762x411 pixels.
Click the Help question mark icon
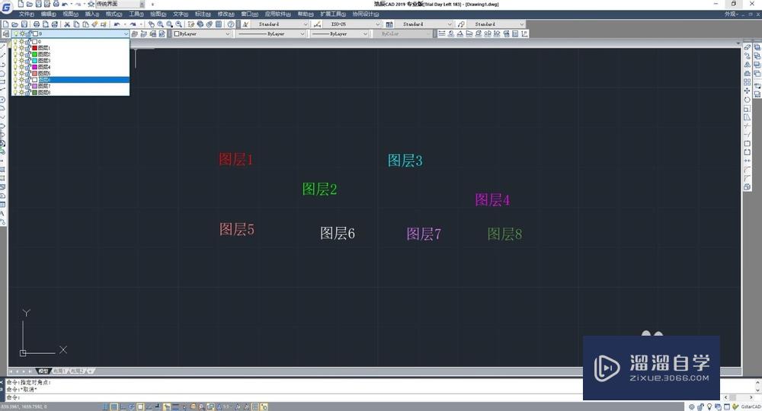click(x=232, y=24)
